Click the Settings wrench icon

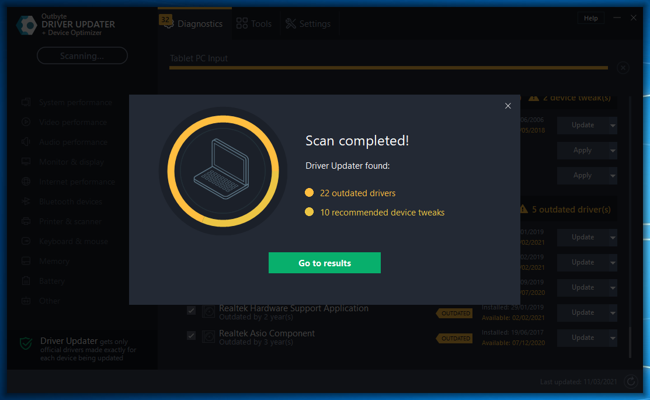(x=291, y=23)
